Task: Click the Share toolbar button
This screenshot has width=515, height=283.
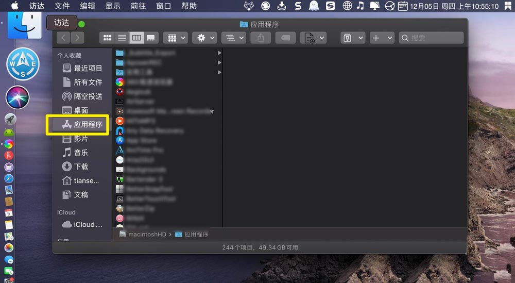Action: [x=261, y=38]
